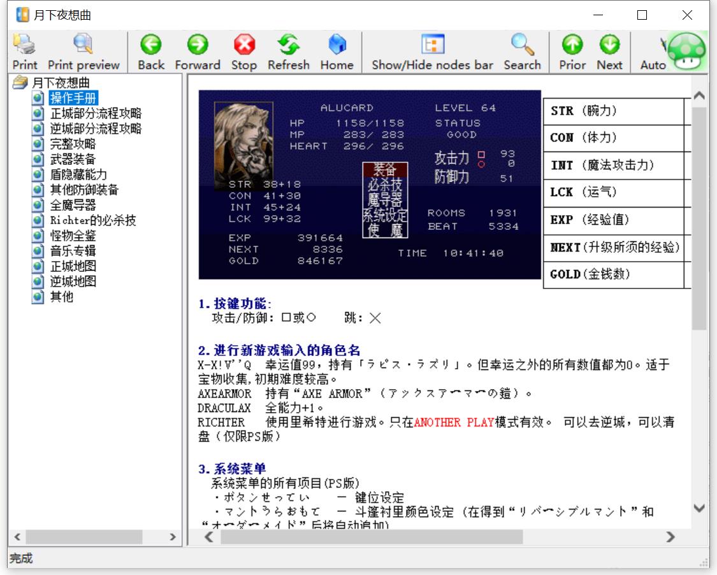
Task: Click the green mushroom icon
Action: pyautogui.click(x=687, y=51)
